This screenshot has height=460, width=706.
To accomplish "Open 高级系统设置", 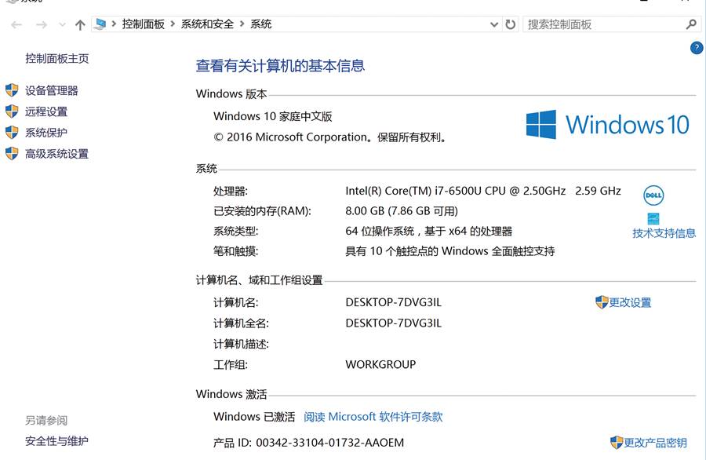I will pos(56,153).
